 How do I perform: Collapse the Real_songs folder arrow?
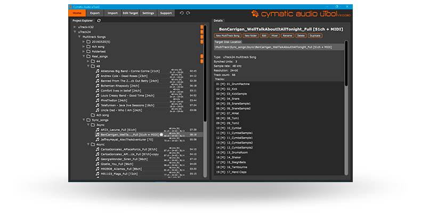84,56
